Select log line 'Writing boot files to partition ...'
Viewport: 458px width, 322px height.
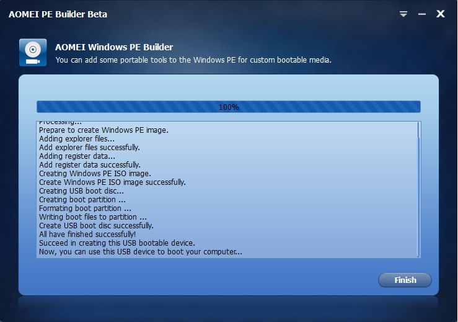click(93, 217)
